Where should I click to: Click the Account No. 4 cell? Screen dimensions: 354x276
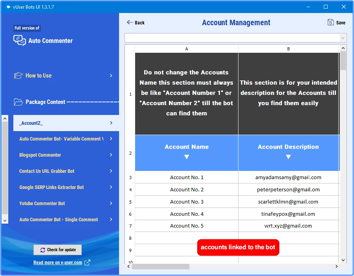[187, 214]
